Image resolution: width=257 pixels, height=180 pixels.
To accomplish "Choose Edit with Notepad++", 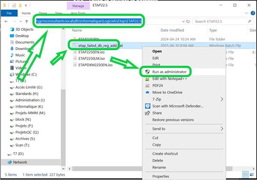I will pos(170,79).
